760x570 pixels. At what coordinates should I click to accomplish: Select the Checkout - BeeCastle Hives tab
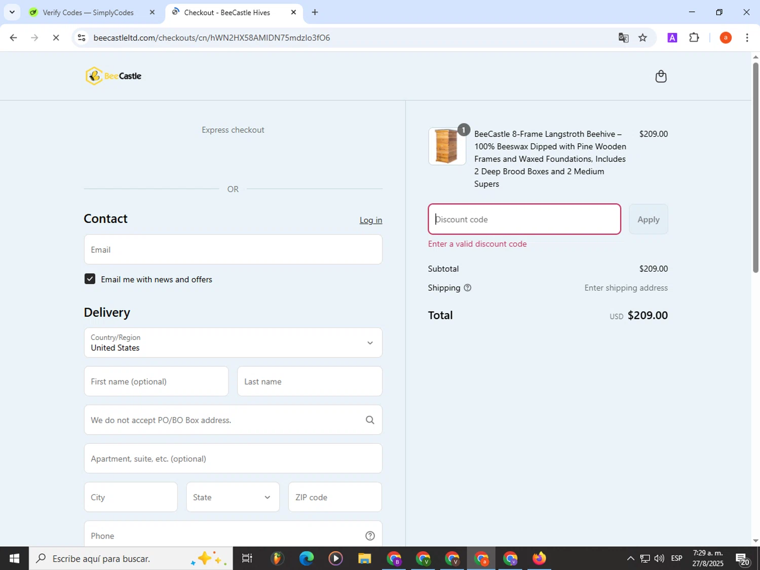(x=227, y=12)
